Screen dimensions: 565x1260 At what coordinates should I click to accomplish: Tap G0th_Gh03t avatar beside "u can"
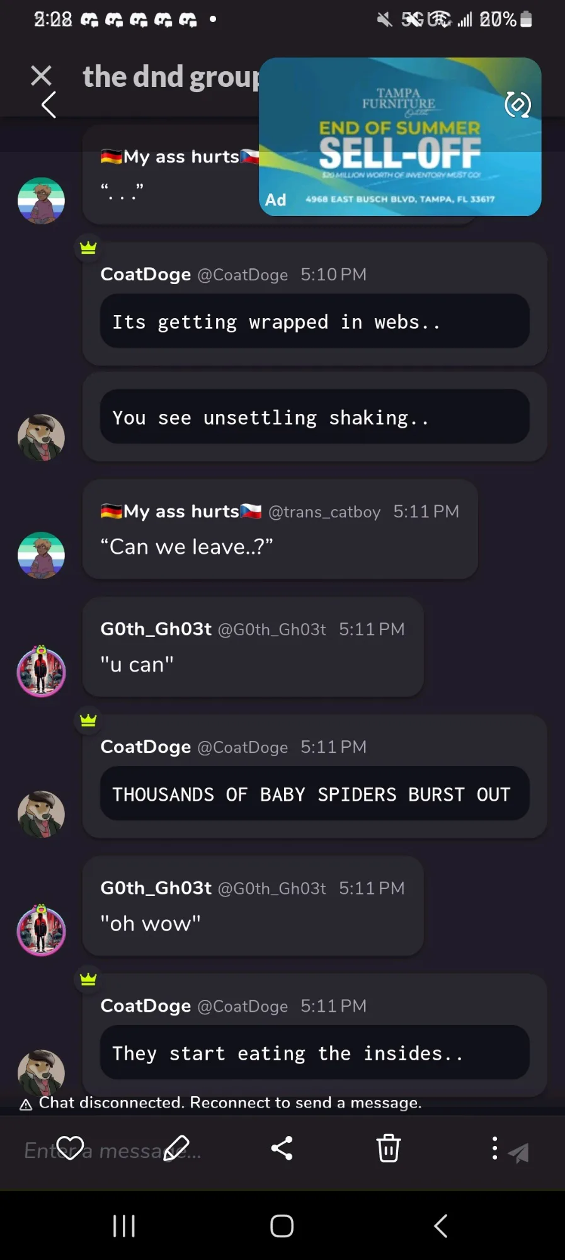41,672
